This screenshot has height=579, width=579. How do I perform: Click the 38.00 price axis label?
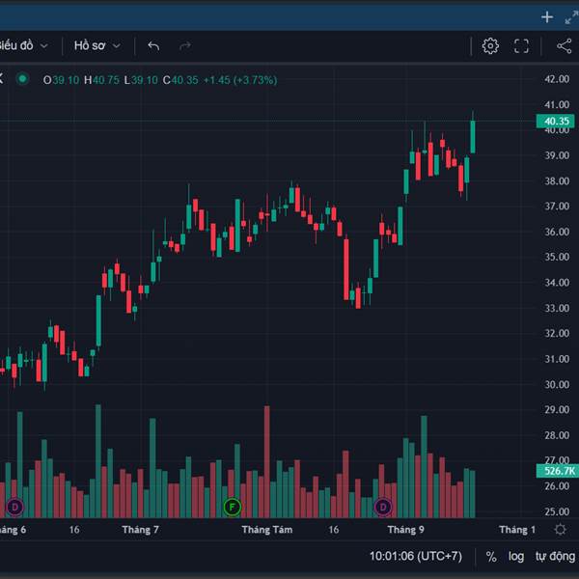pyautogui.click(x=557, y=181)
